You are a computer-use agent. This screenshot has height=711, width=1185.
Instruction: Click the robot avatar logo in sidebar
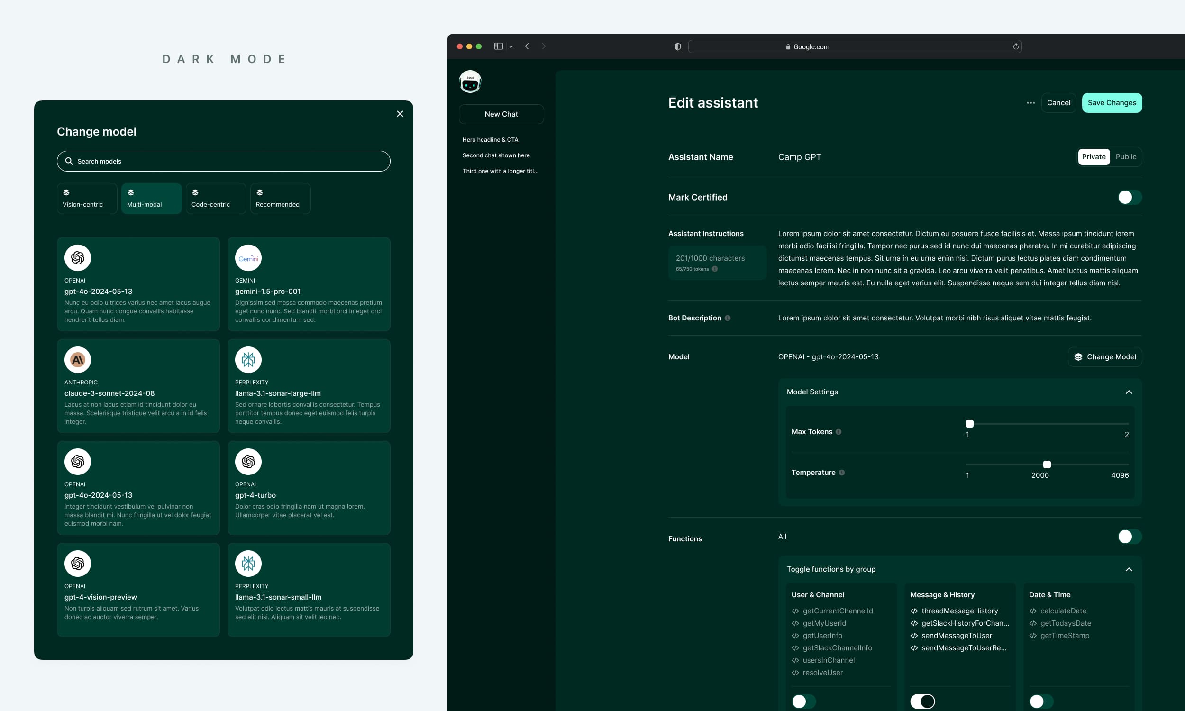470,82
